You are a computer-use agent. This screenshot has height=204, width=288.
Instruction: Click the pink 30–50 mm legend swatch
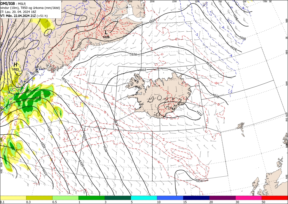tap(249, 198)
